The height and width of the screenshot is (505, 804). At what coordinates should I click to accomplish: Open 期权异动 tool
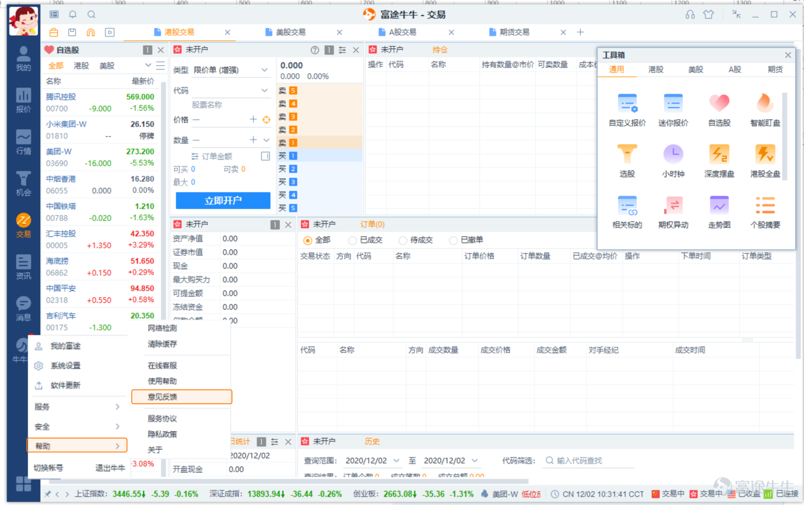(673, 212)
